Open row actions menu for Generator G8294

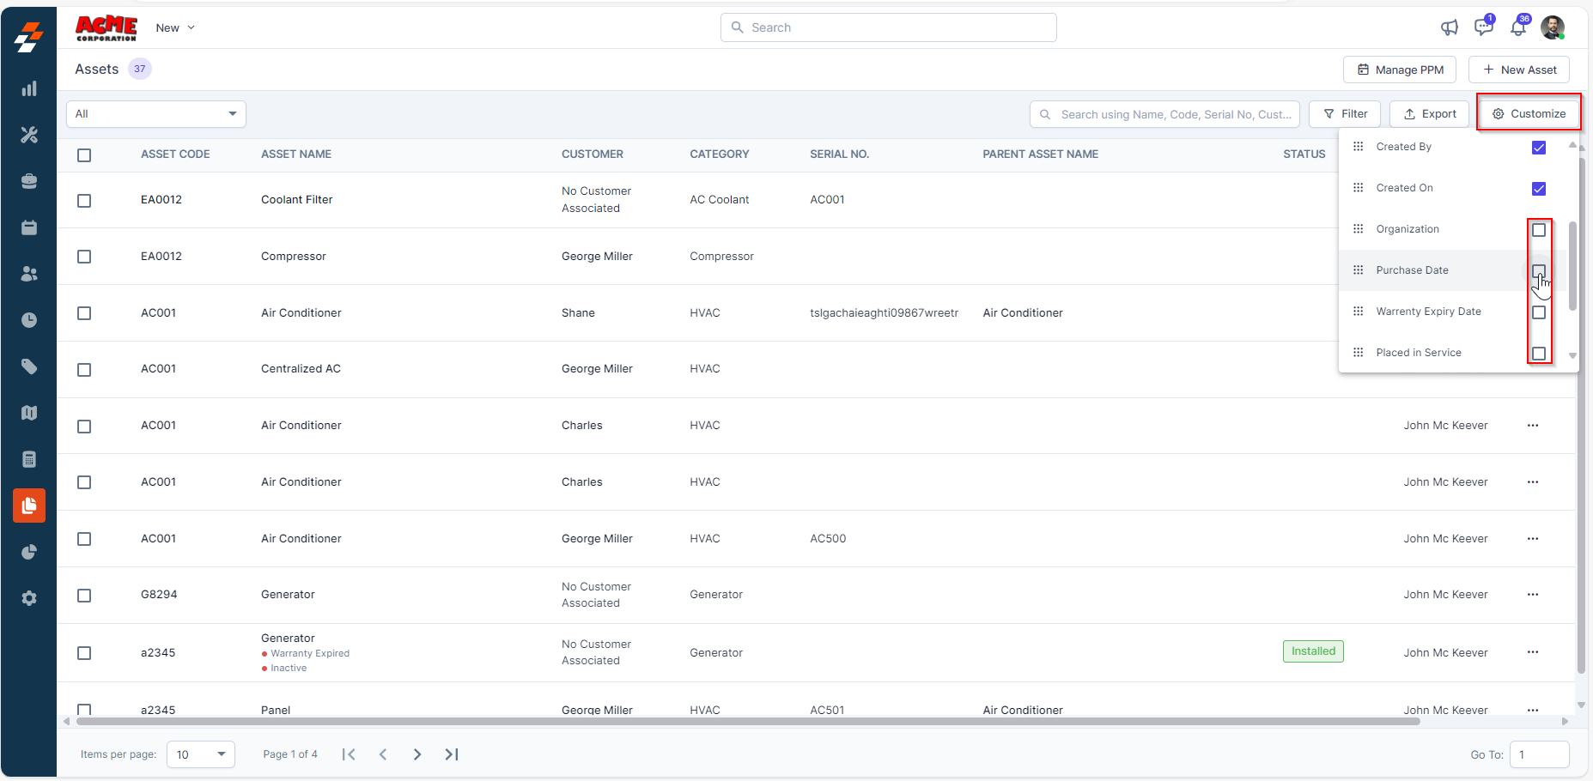coord(1533,595)
